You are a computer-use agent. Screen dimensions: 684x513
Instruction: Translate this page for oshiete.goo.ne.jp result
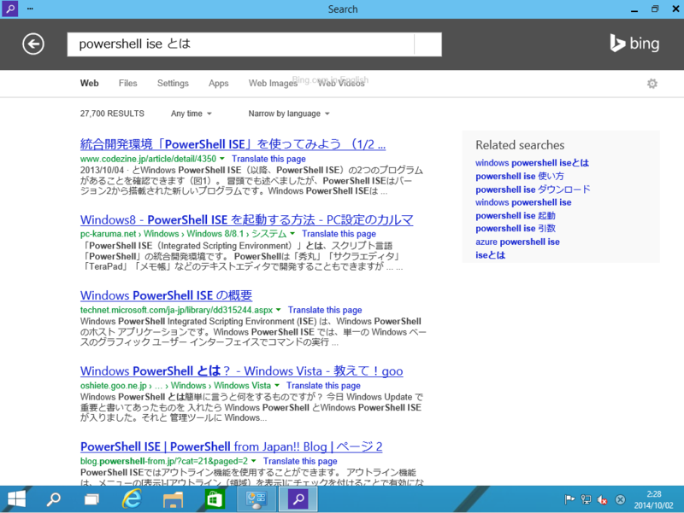click(323, 386)
